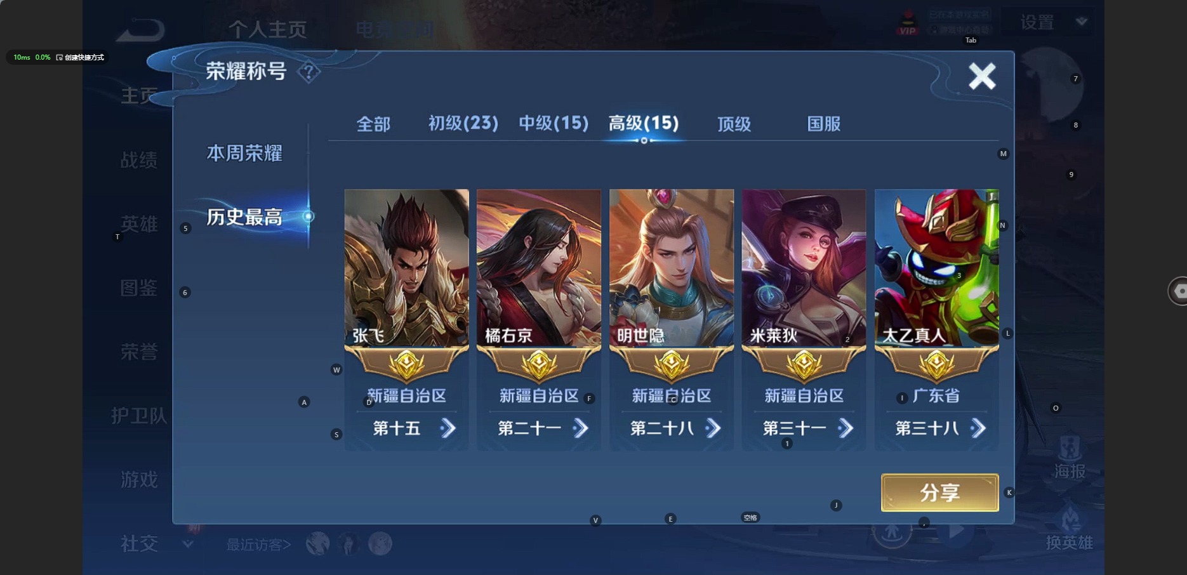Click the gold rank badge under 张飞
The height and width of the screenshot is (575, 1187).
(407, 365)
